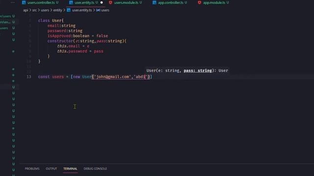The image size is (314, 176).
Task: Select the 'entity' breadcrumb
Action: click(58, 10)
